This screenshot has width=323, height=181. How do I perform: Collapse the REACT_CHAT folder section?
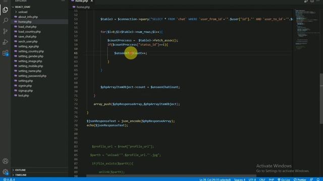(x=22, y=7)
